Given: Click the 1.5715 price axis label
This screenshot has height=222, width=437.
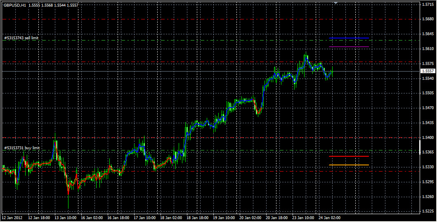Looking at the screenshot, I should pos(428,5).
